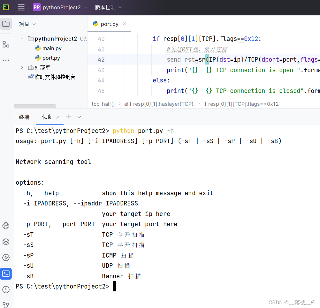Select main.py in the project tree

(51, 48)
